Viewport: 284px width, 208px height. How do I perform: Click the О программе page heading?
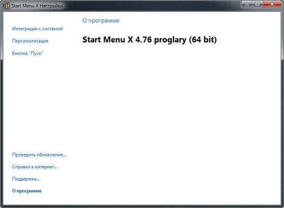[x=101, y=21]
